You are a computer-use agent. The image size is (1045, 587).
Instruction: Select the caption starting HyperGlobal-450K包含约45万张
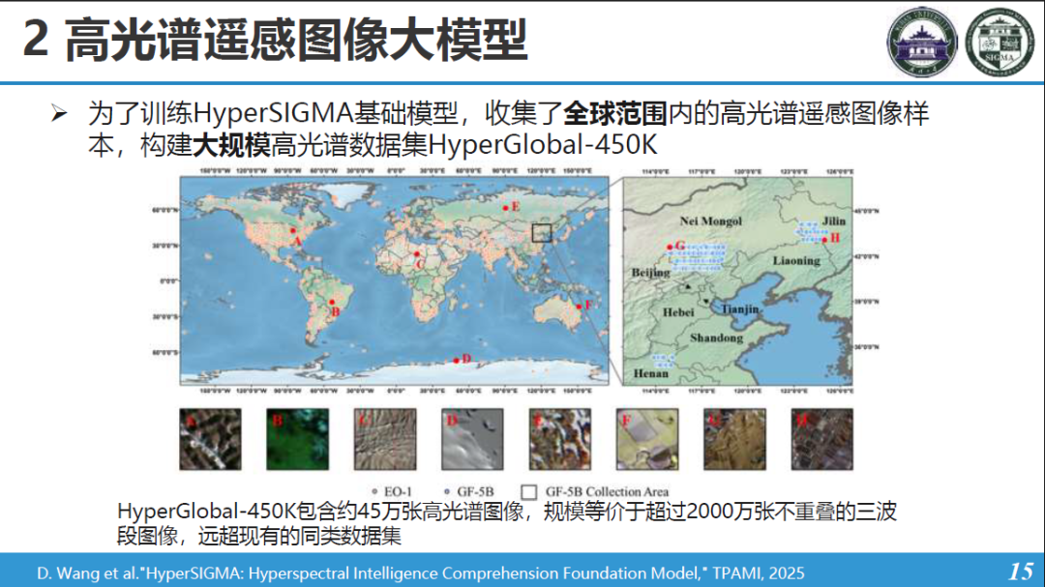tap(506, 523)
